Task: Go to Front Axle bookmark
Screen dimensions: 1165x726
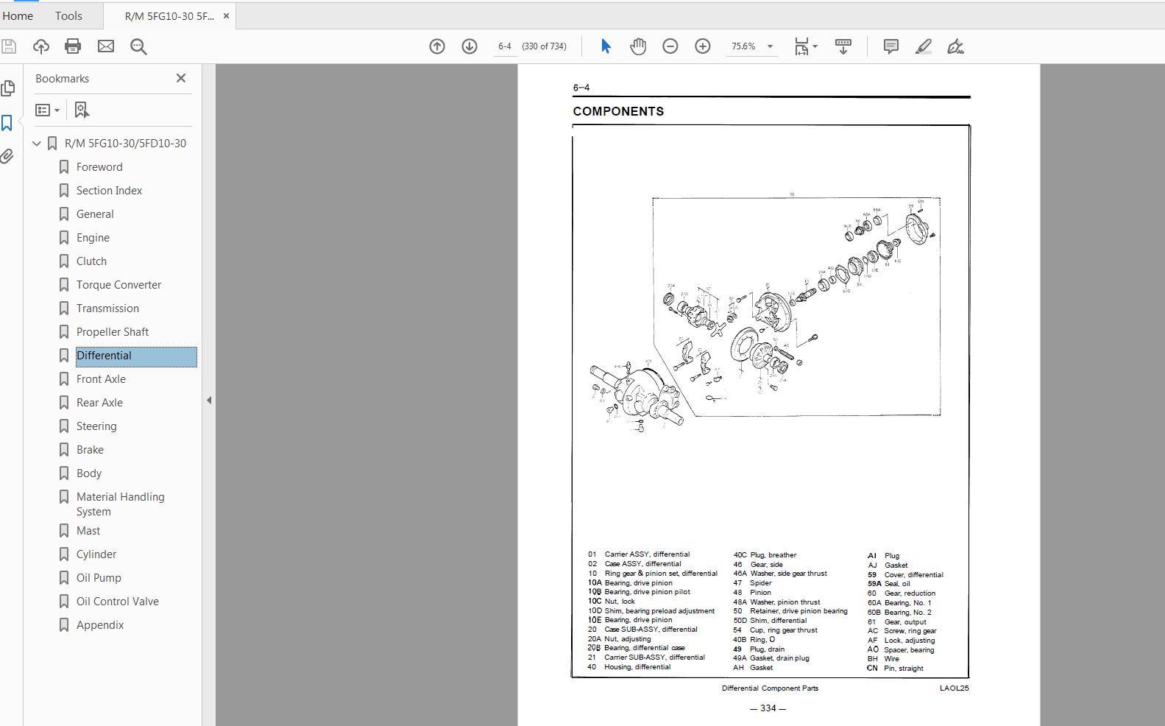Action: pos(101,379)
